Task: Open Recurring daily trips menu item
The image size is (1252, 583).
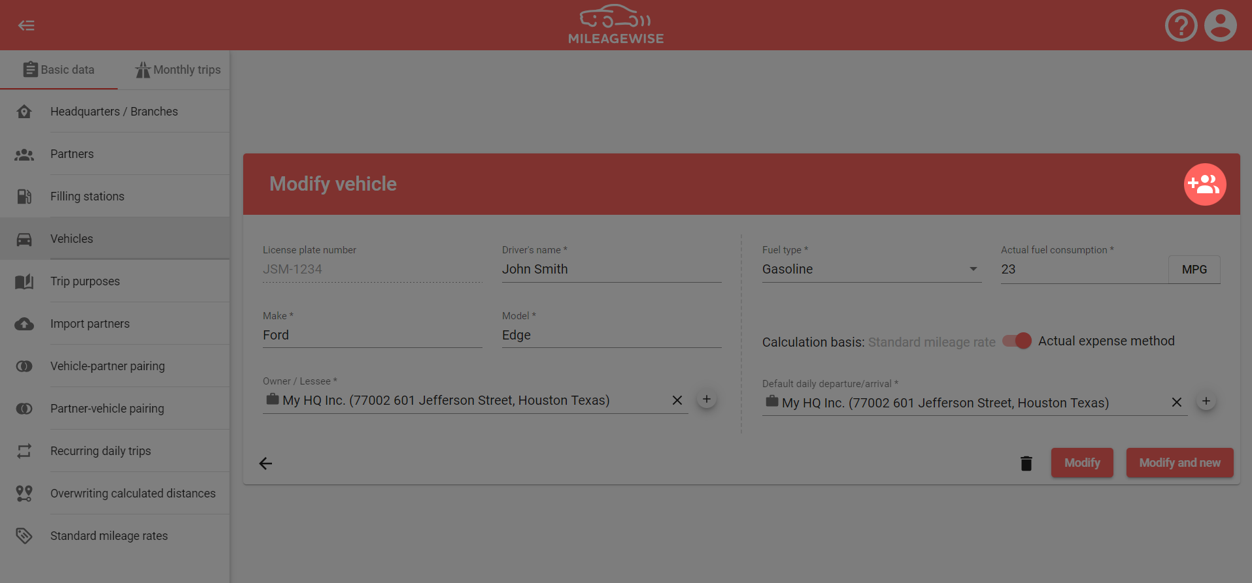Action: (114, 451)
